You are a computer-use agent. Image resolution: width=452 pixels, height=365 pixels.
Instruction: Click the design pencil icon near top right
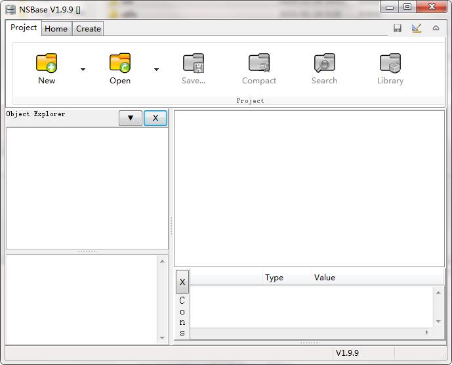coord(417,28)
